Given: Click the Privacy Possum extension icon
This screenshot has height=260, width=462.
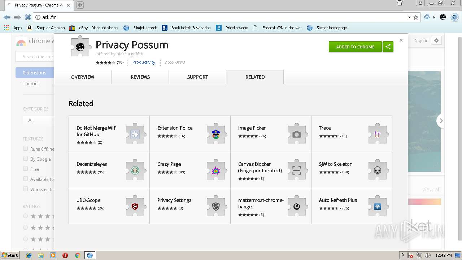Looking at the screenshot, I should pyautogui.click(x=80, y=46).
